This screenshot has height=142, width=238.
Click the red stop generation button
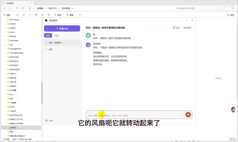pos(188,115)
